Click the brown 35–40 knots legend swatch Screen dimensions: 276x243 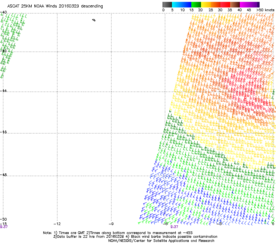(235, 4)
